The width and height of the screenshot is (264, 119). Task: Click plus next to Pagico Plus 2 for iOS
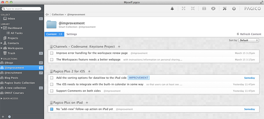click(x=89, y=71)
